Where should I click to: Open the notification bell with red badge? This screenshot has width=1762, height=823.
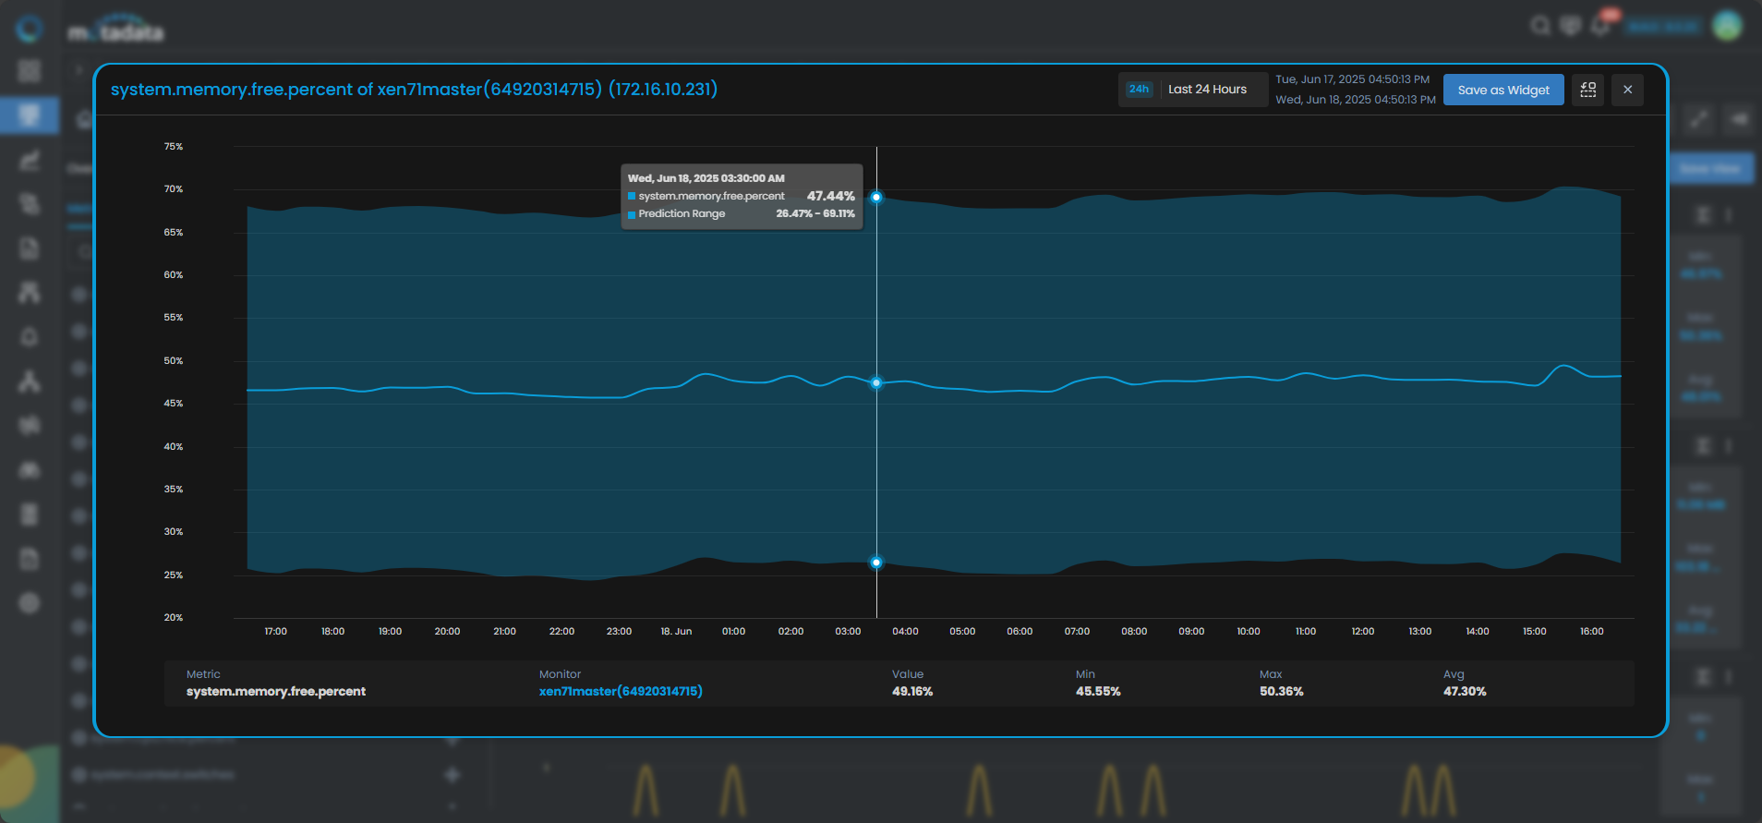pos(1602,25)
